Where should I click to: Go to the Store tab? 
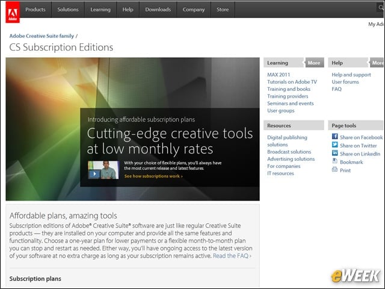[223, 10]
